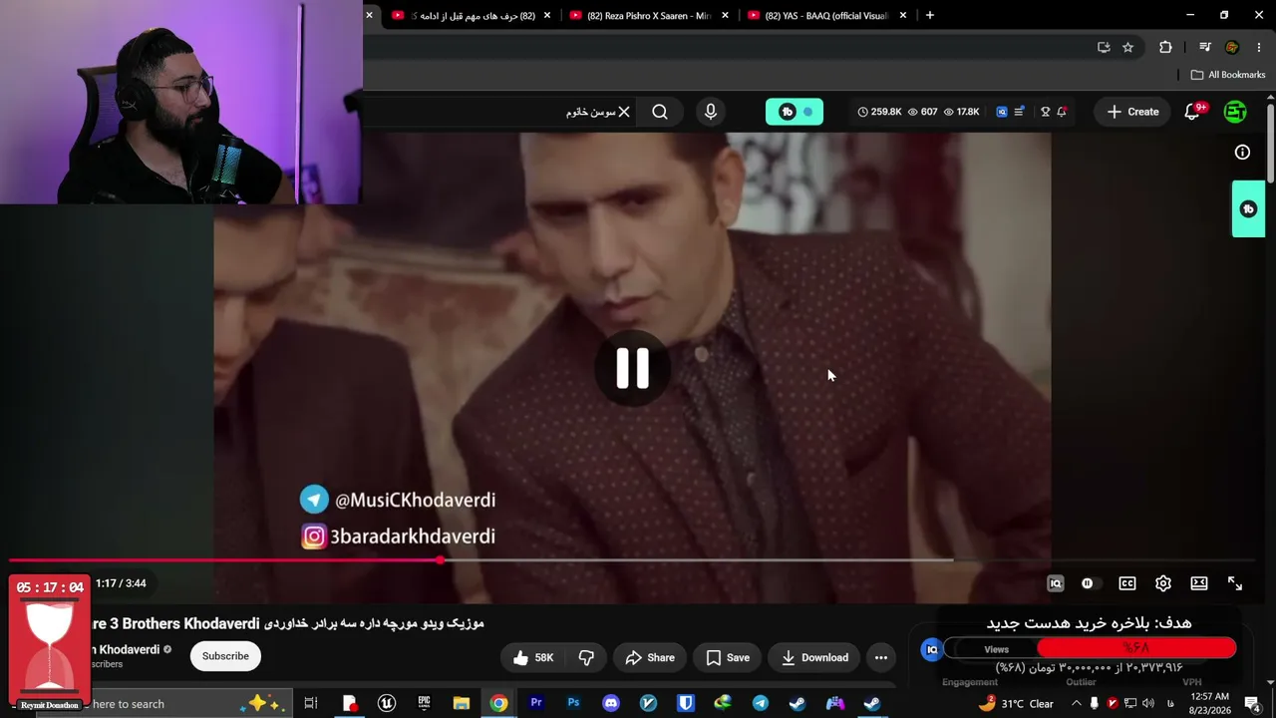Open File Explorer from the taskbar

click(462, 704)
